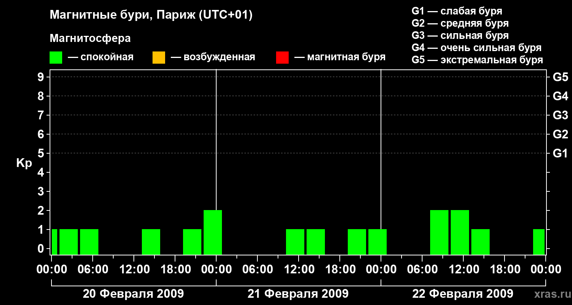This screenshot has width=572, height=305.
Task: Click the orange 'возбужденная' legend swatch
Action: coord(159,58)
